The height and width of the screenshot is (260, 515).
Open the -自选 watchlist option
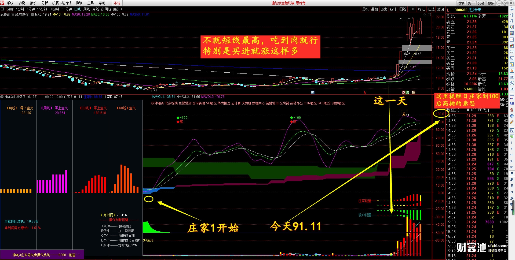[431, 9]
